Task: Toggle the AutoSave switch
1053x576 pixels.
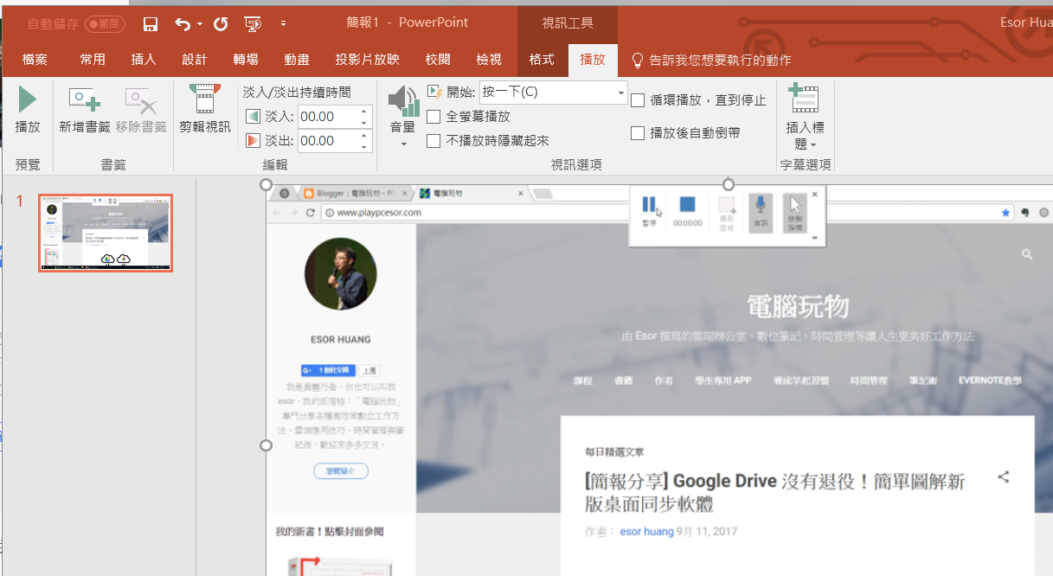Action: click(106, 24)
